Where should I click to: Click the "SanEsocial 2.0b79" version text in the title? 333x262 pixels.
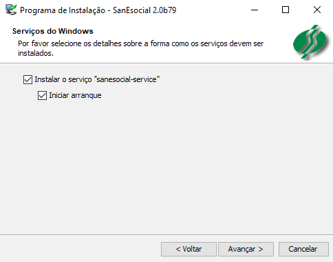(x=144, y=10)
